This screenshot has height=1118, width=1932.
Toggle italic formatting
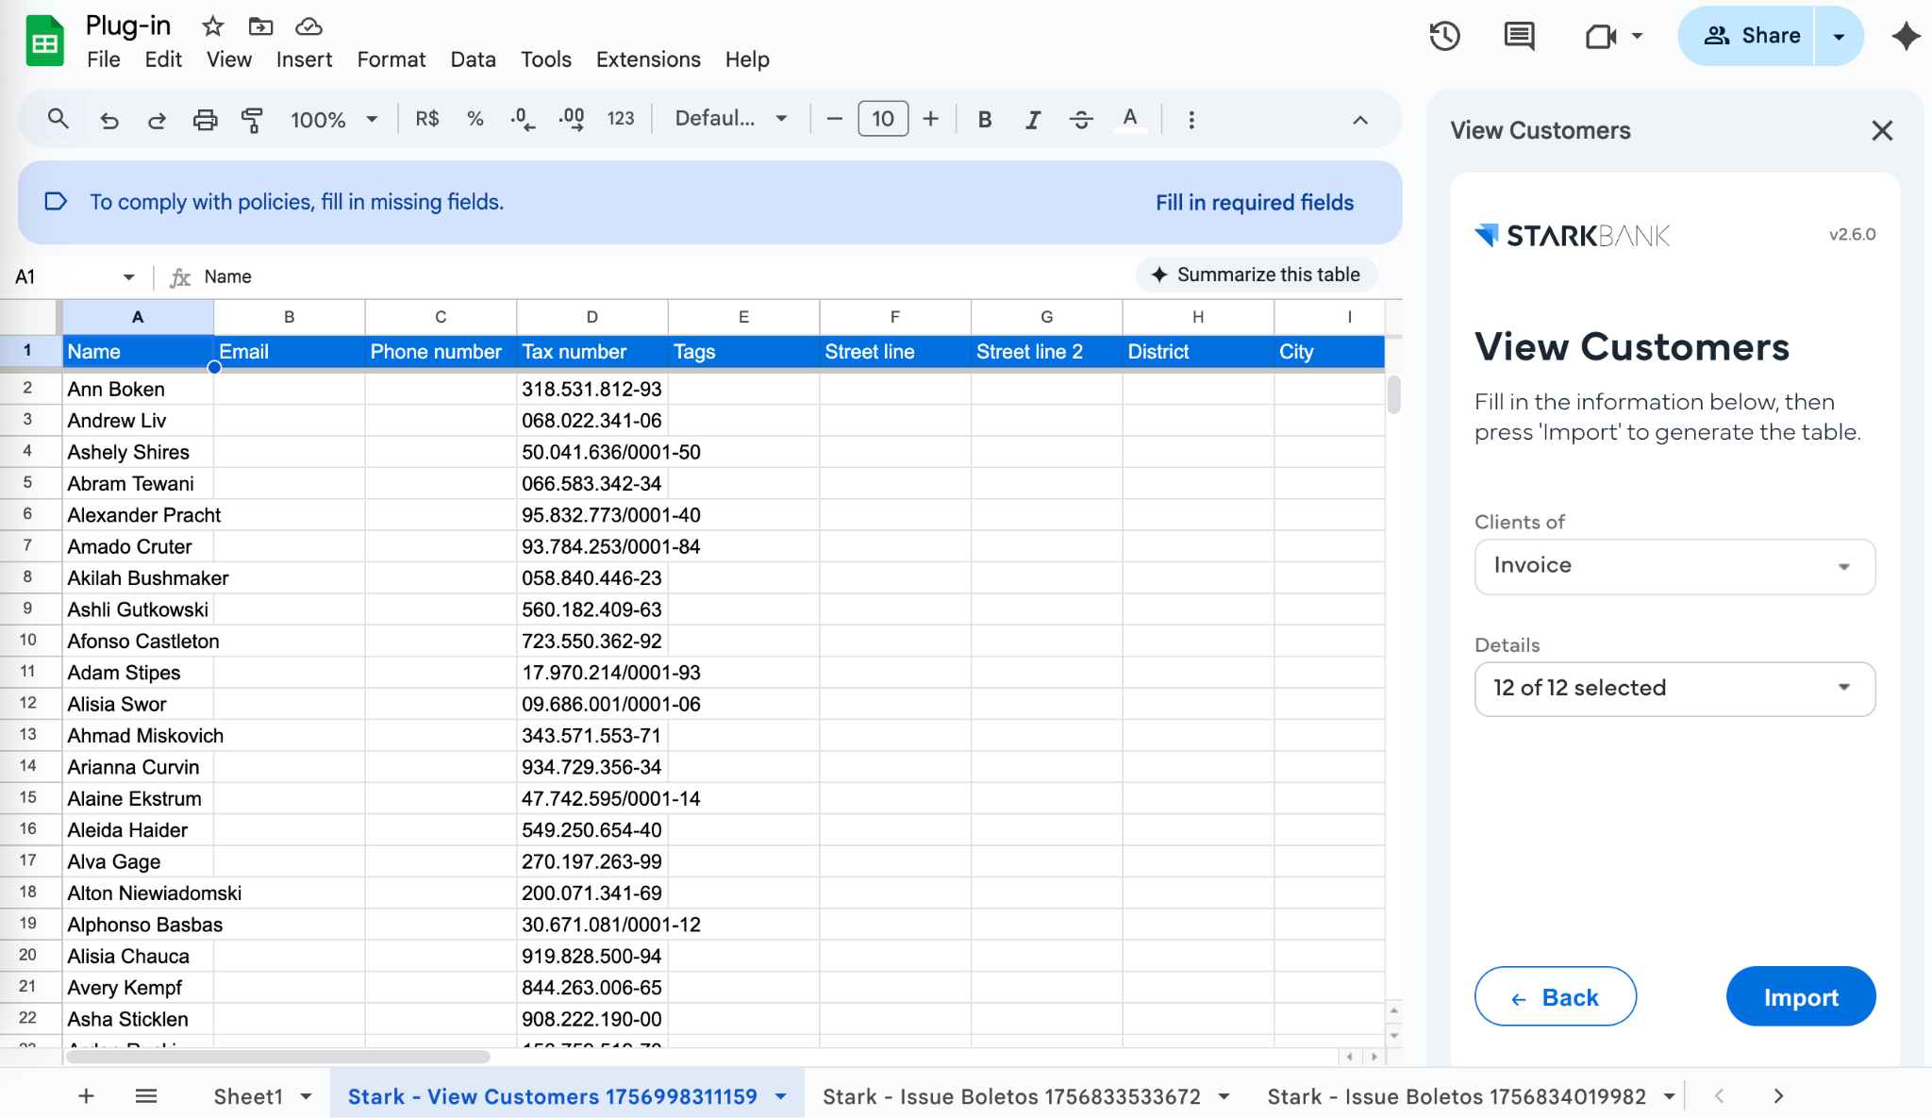1033,120
